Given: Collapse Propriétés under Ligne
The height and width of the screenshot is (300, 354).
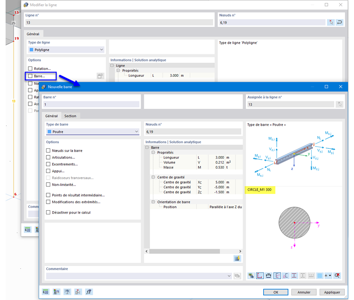Looking at the screenshot, I should (x=118, y=70).
